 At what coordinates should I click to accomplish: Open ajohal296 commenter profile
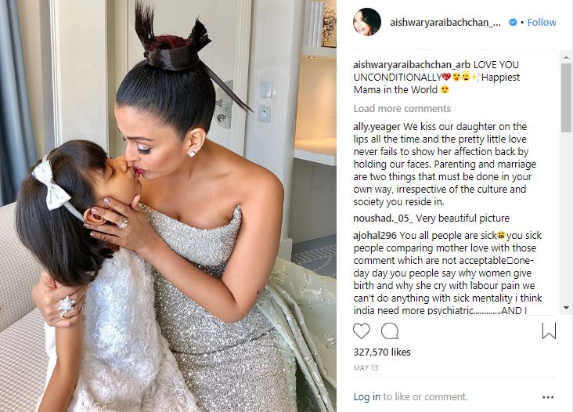click(375, 236)
